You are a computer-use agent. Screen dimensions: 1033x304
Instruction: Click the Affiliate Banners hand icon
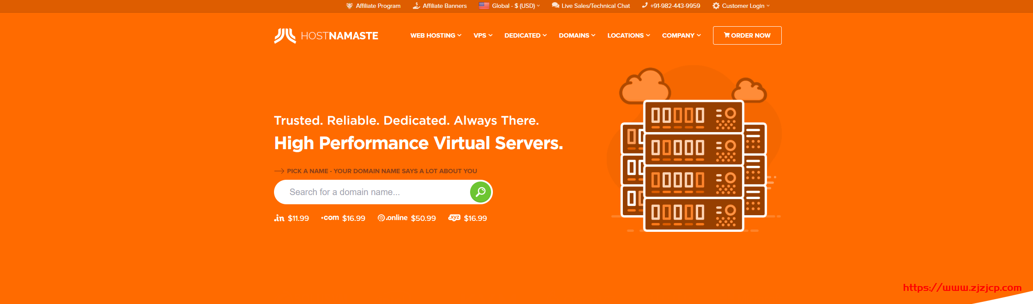tap(416, 6)
